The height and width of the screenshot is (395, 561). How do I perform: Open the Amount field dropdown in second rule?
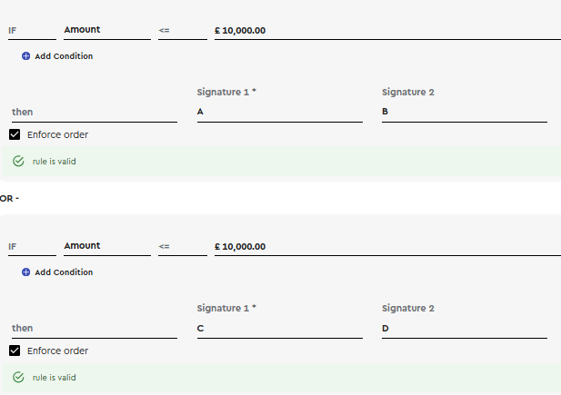(x=107, y=247)
